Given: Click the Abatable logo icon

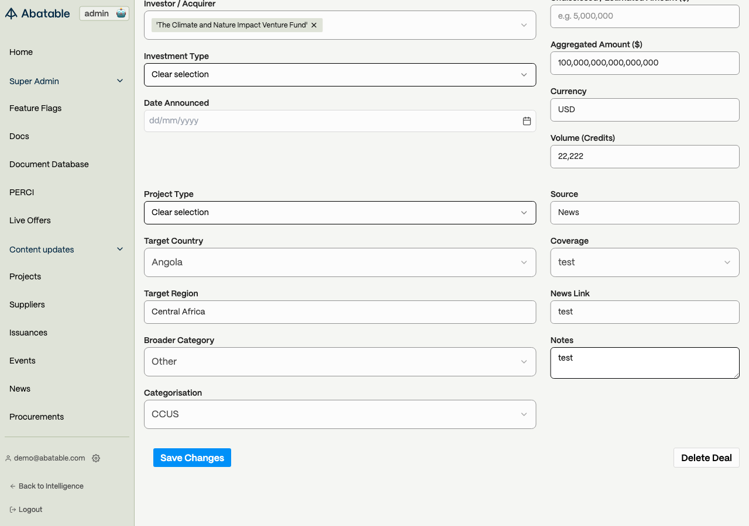Looking at the screenshot, I should pyautogui.click(x=11, y=13).
